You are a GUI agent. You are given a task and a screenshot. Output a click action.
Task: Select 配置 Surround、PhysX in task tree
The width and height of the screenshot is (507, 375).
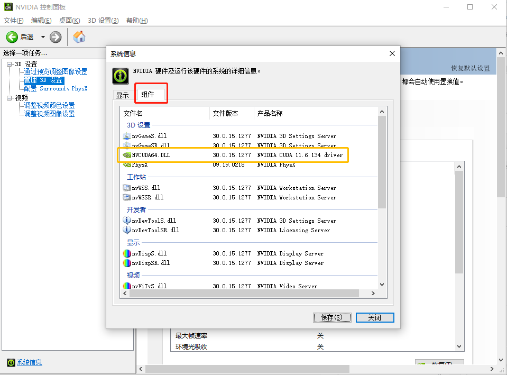coord(56,88)
